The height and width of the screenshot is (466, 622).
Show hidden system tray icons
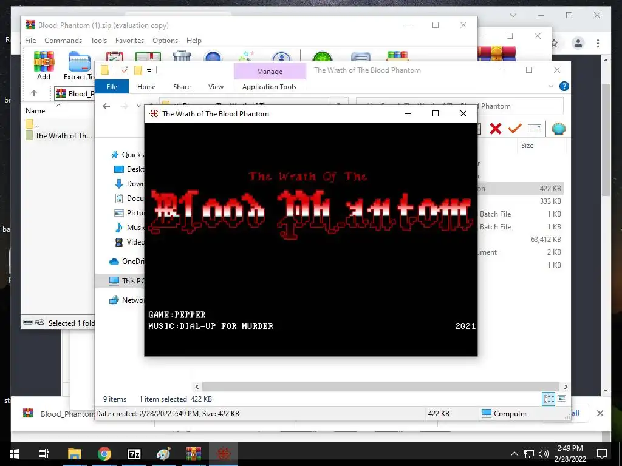point(514,454)
